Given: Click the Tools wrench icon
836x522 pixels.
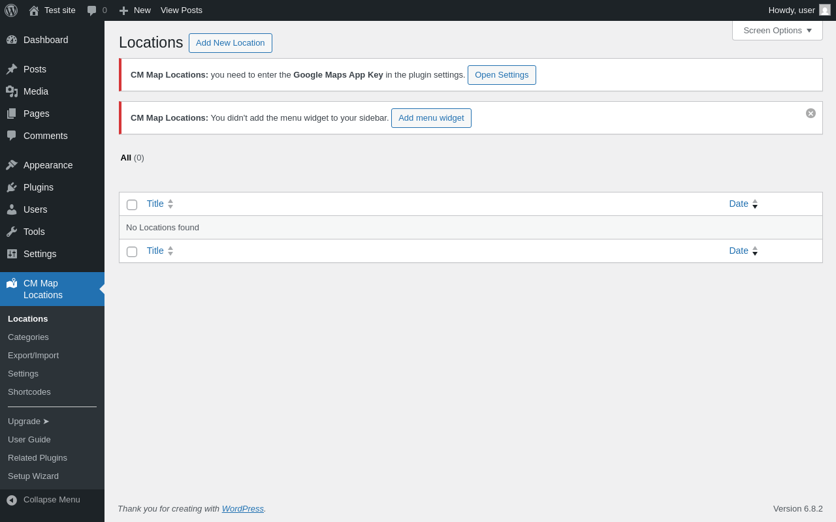Looking at the screenshot, I should [x=12, y=232].
